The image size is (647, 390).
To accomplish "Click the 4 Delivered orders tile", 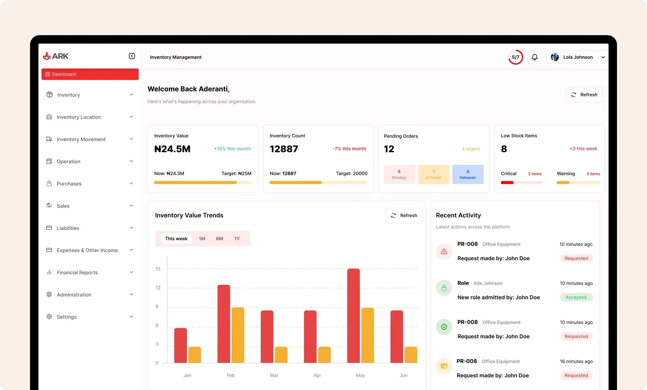I will coord(468,174).
